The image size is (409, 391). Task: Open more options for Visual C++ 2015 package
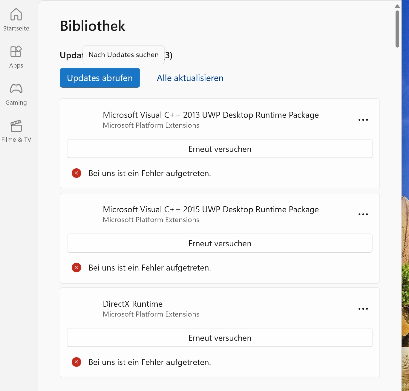(363, 214)
